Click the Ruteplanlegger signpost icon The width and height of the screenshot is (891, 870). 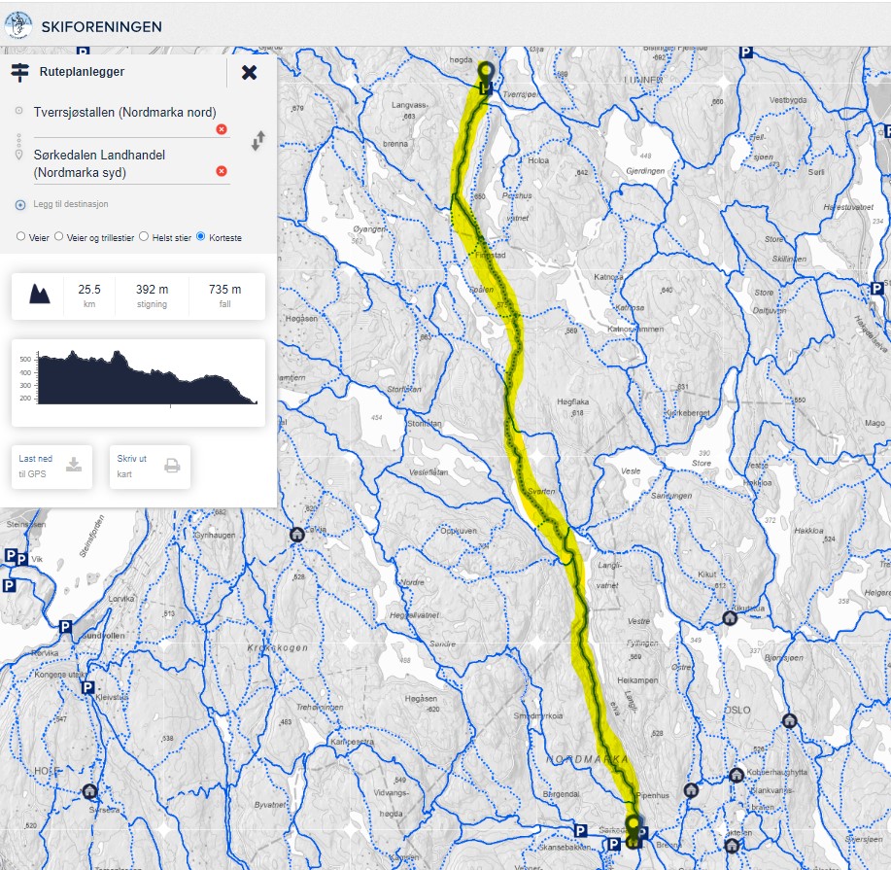click(x=19, y=72)
